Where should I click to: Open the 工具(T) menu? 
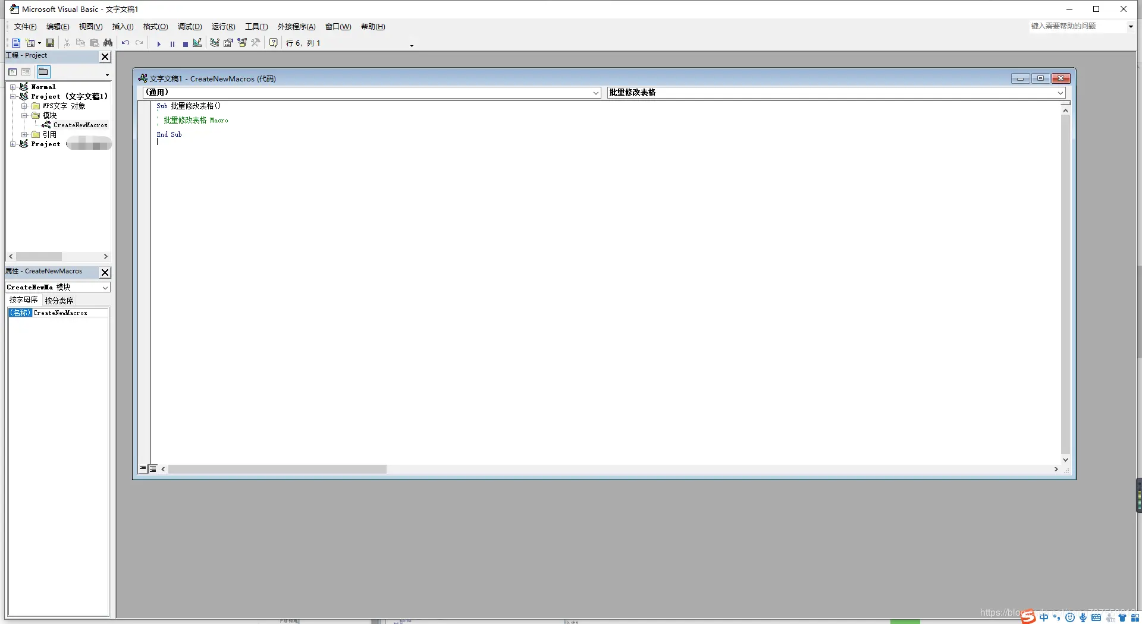(256, 27)
